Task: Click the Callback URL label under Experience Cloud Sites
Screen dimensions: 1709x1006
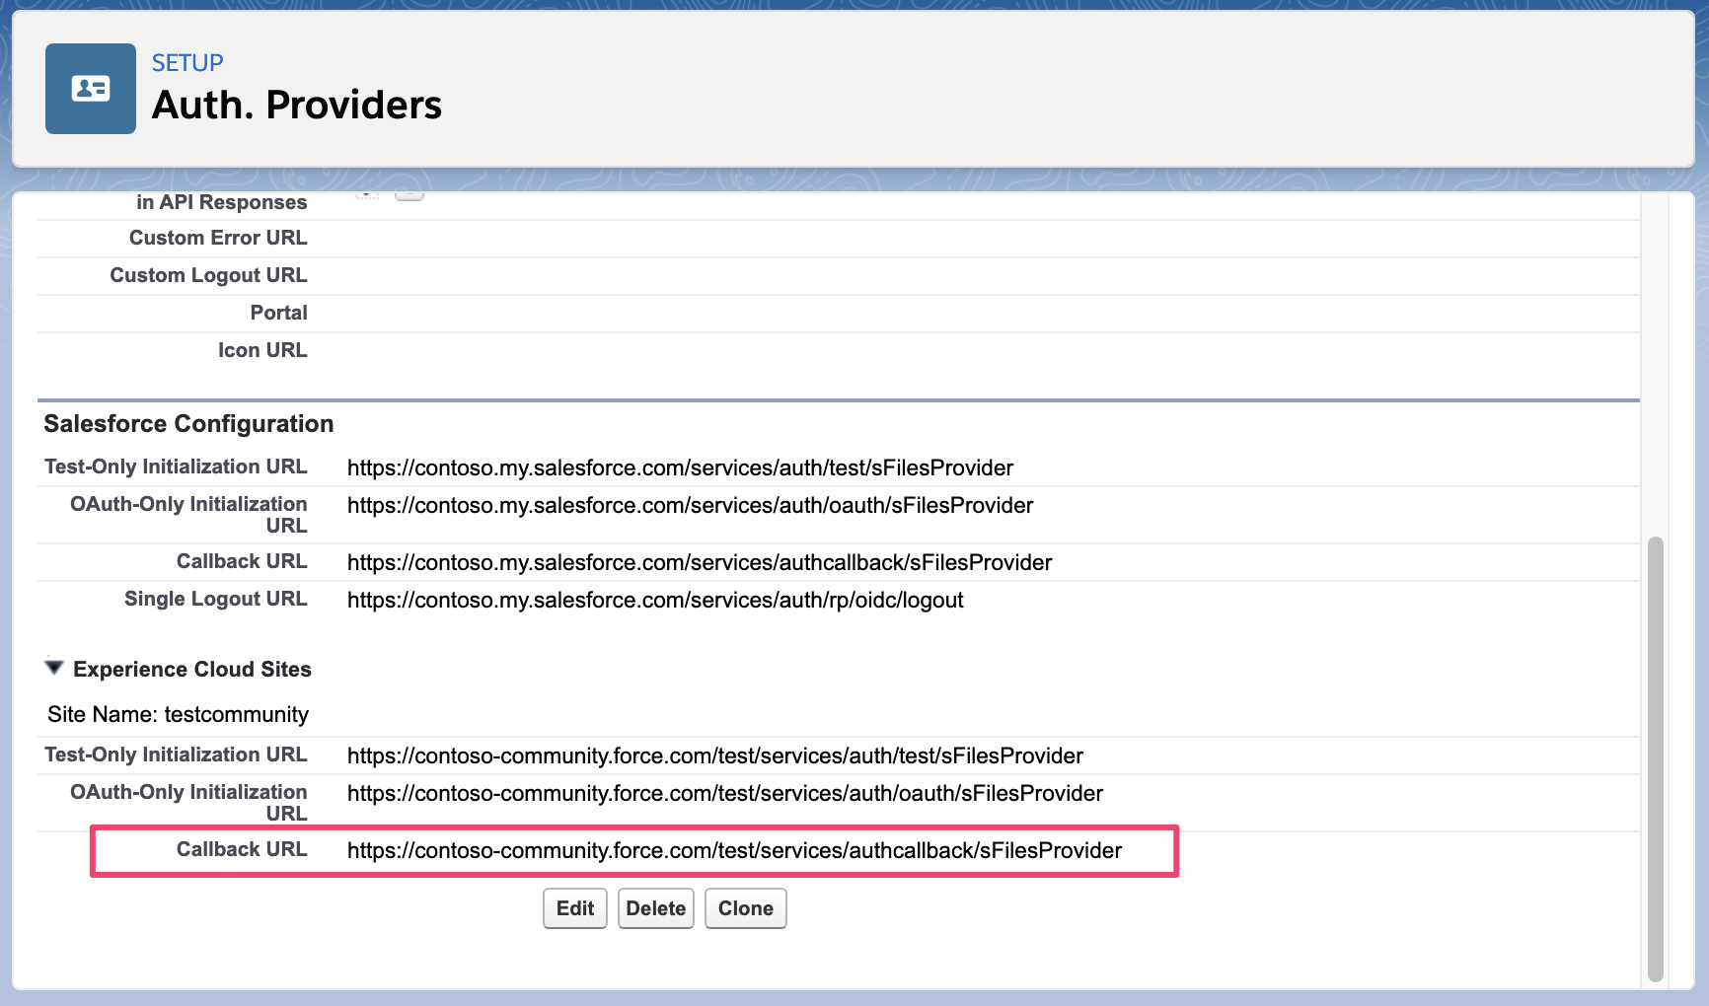Action: (x=242, y=849)
